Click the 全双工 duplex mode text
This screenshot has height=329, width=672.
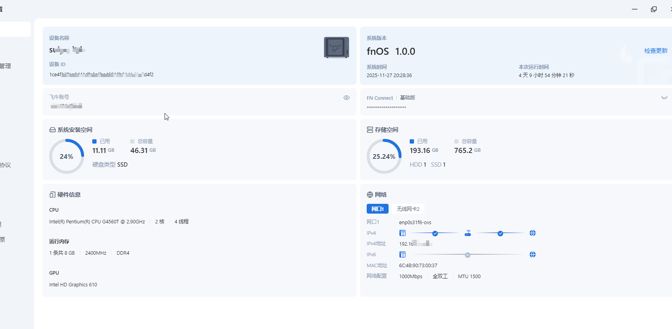tap(440, 277)
